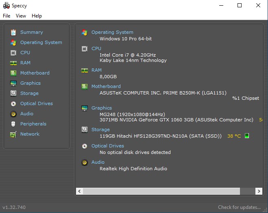Click the Intel Core i7 @ 4.20GHz text

(128, 55)
